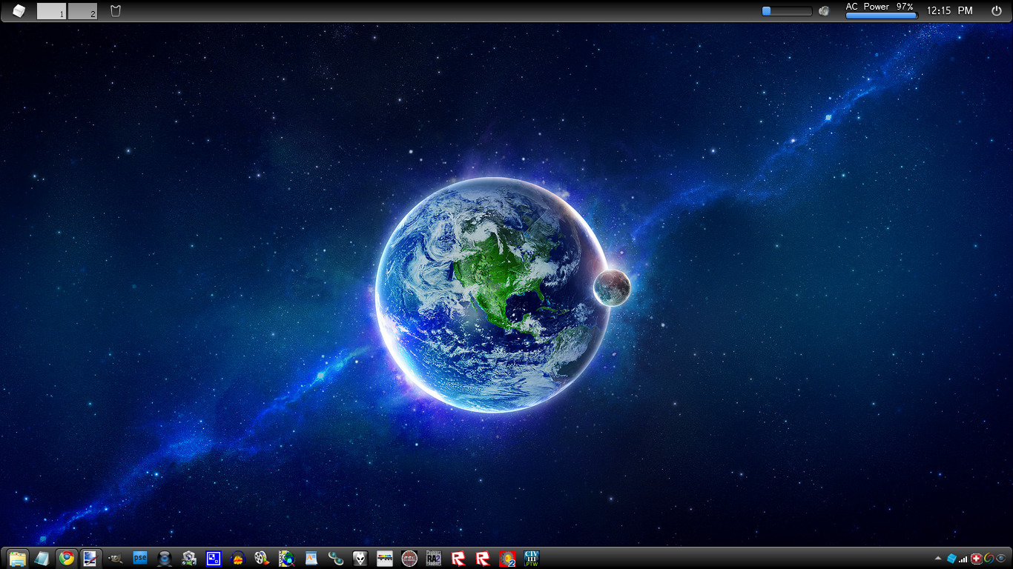Open the File Explorer folder icon

[x=18, y=558]
